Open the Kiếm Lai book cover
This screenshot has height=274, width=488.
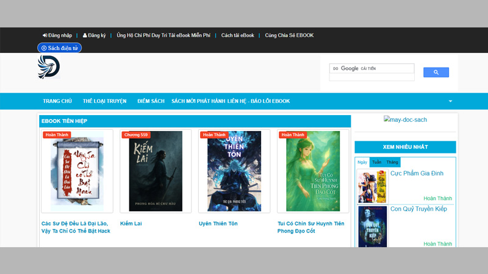(x=156, y=170)
